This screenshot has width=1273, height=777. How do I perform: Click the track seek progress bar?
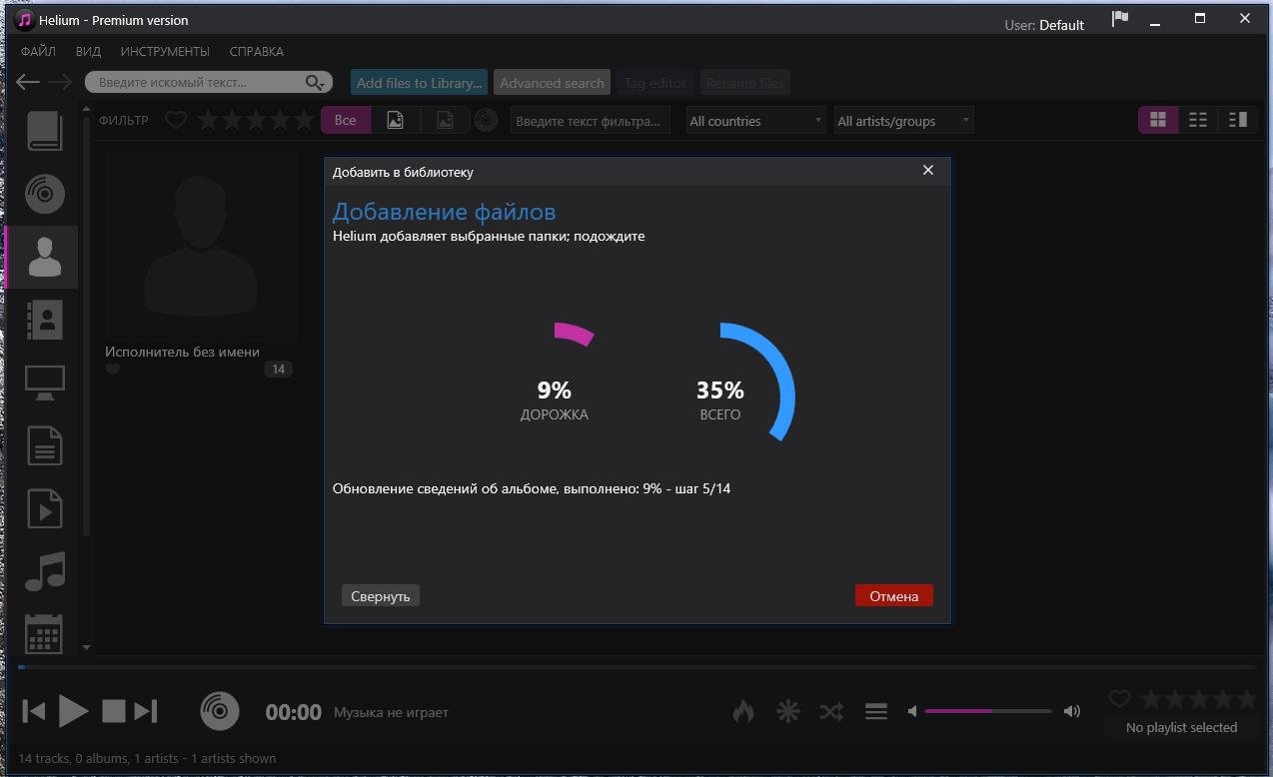[636, 666]
